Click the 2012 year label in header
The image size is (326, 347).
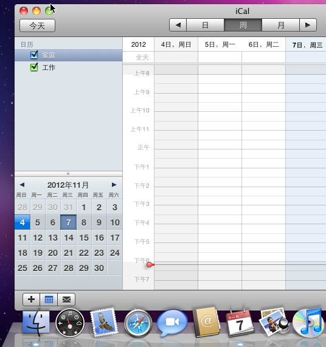[139, 44]
